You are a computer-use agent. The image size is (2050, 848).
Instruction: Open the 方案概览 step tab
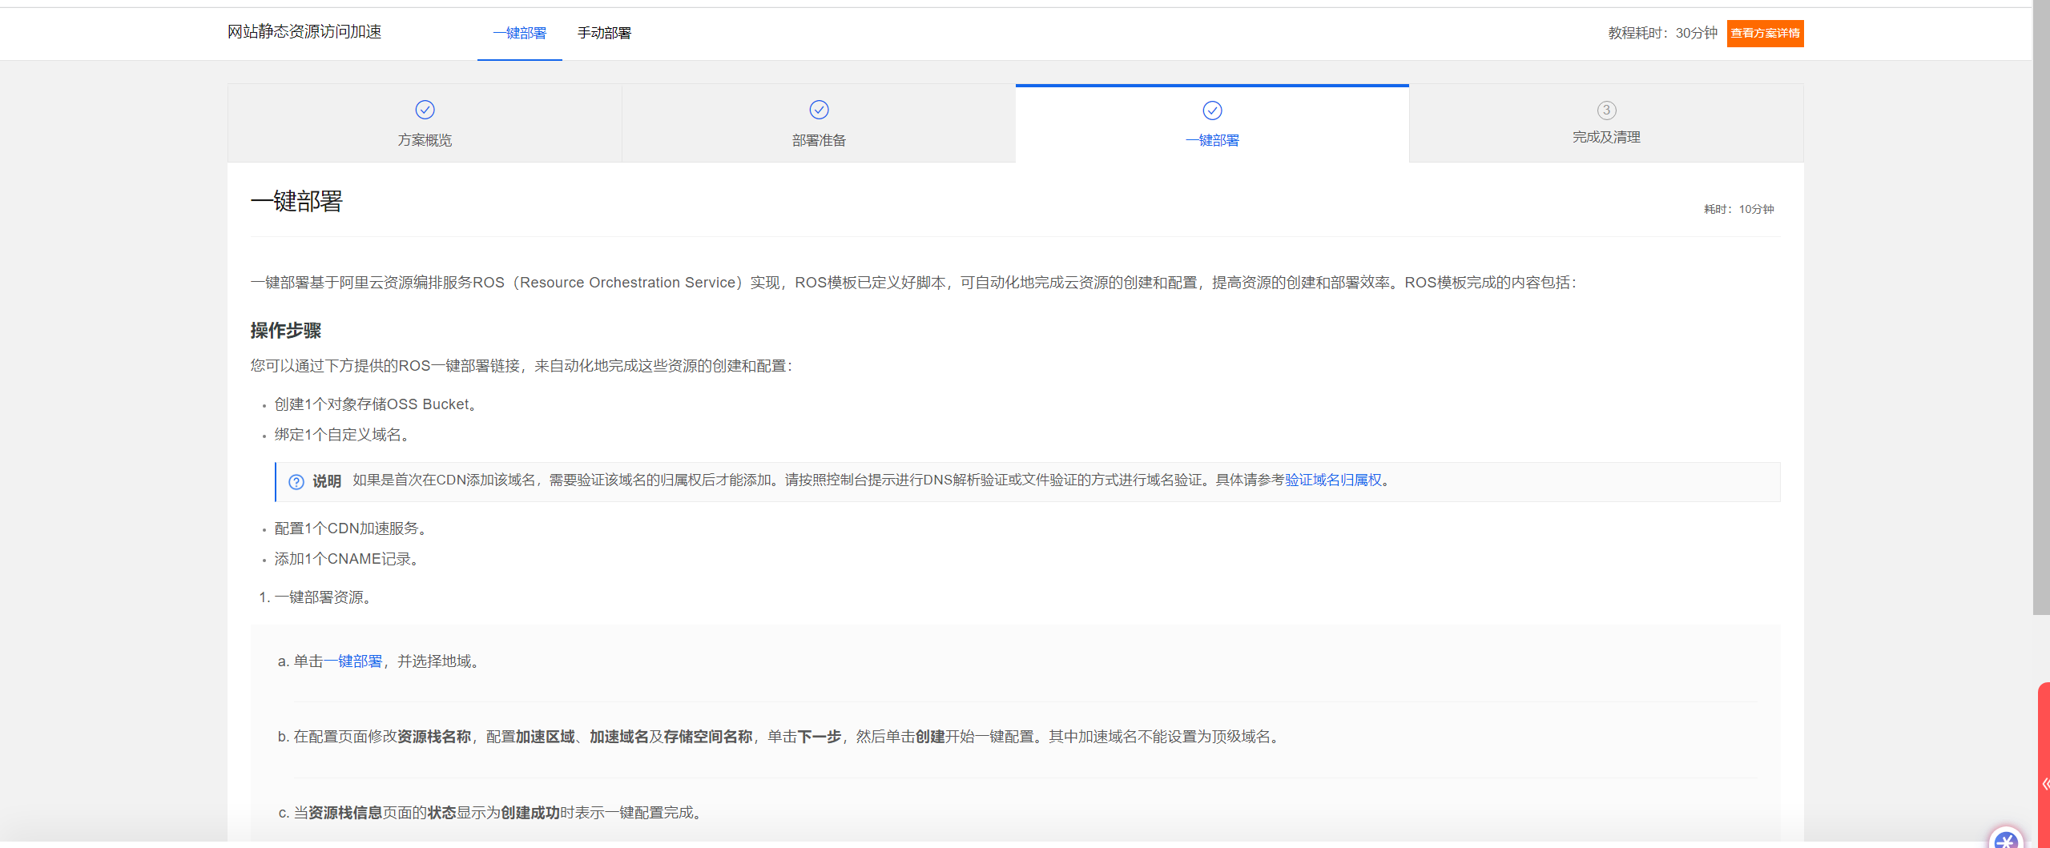pyautogui.click(x=425, y=123)
